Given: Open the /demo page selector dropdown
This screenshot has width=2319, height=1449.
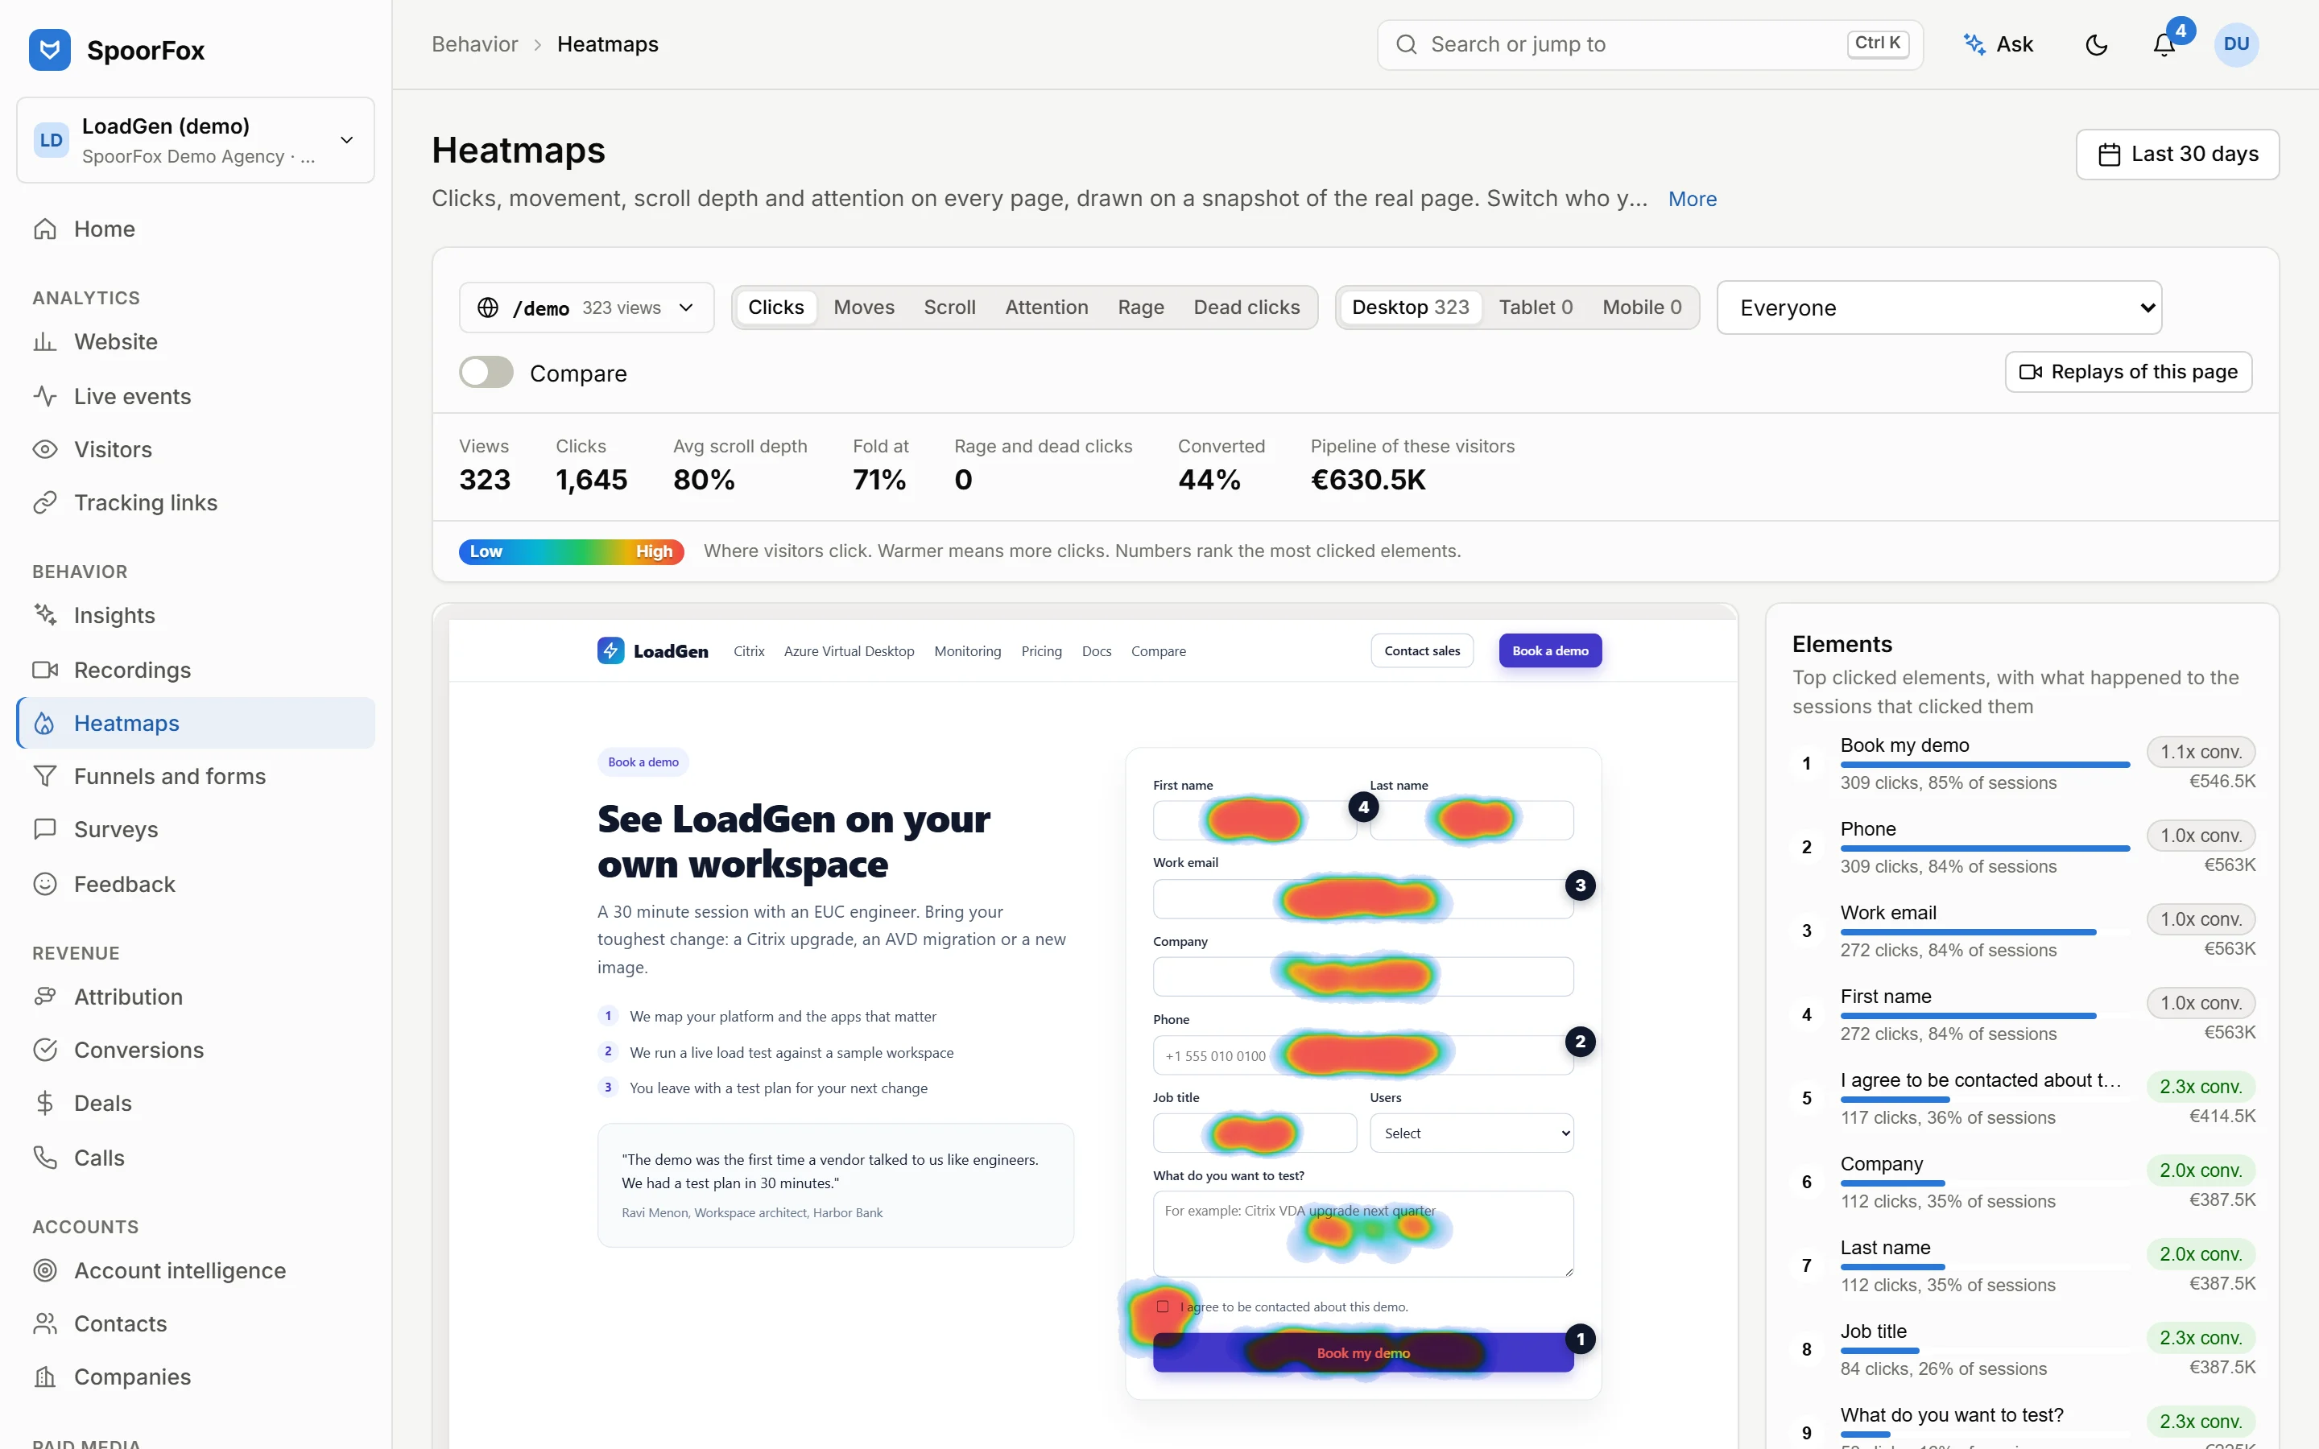Looking at the screenshot, I should point(586,308).
